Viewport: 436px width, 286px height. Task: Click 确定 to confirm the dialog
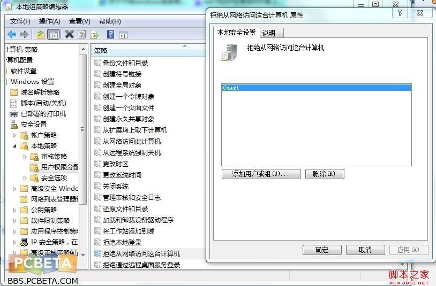[322, 250]
